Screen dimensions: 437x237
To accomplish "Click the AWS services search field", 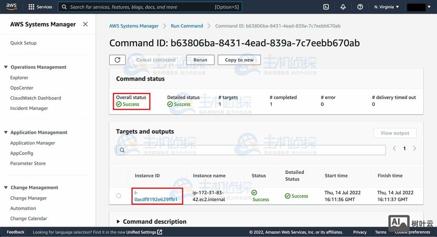I will coord(150,7).
